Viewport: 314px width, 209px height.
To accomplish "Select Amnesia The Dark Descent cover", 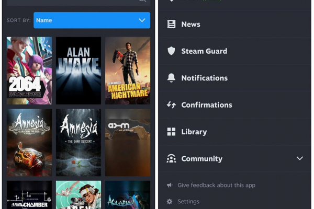I will tap(78, 143).
